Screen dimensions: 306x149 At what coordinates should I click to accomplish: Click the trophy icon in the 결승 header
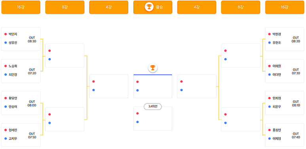[149, 7]
